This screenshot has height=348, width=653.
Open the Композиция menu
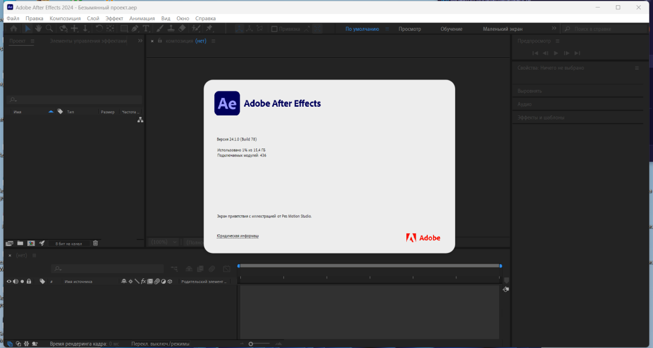click(65, 19)
